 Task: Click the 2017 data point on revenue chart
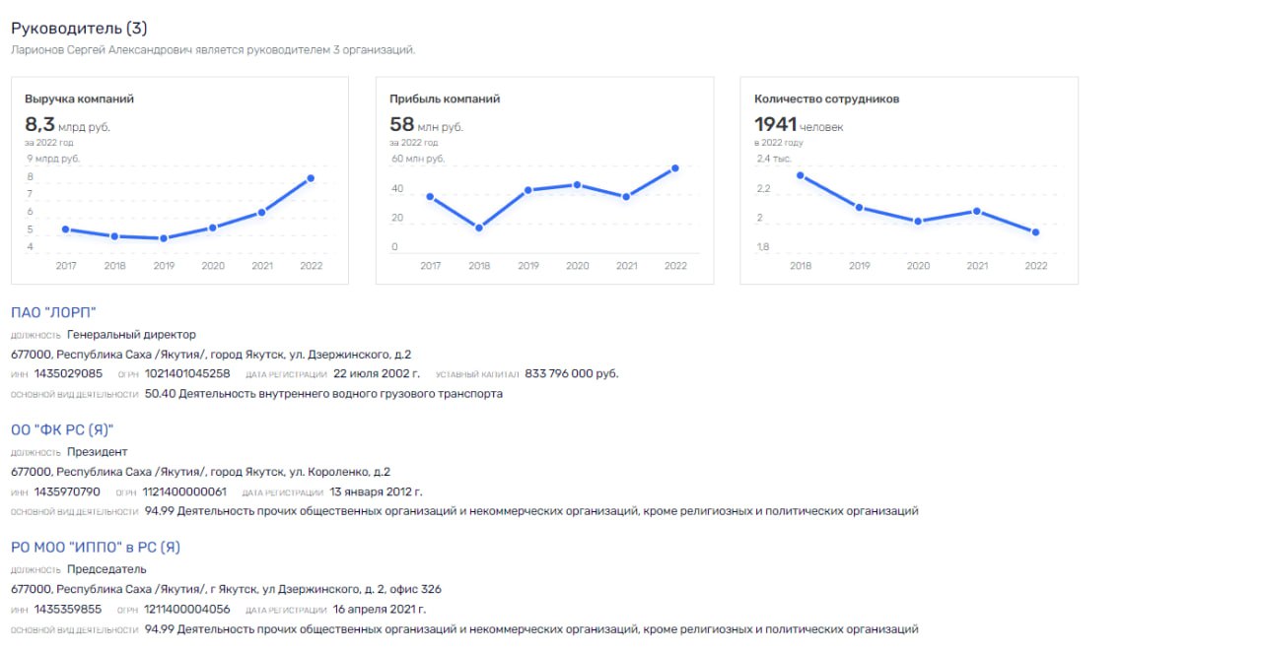click(x=65, y=229)
